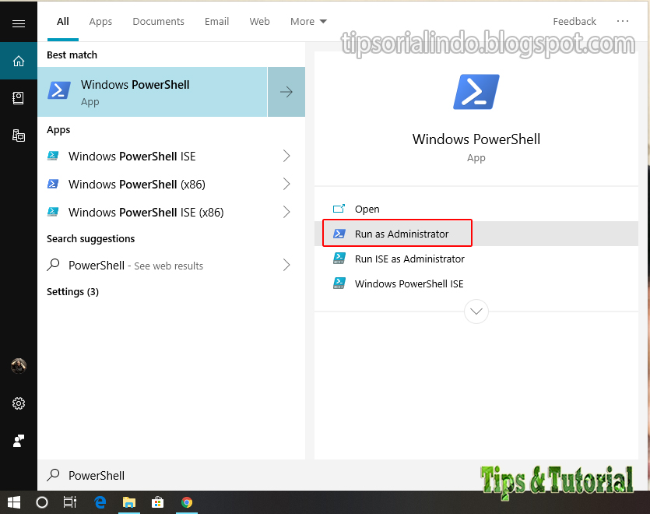Click the search magnifier in the search box
Screen dimensions: 650x514
tap(51, 475)
